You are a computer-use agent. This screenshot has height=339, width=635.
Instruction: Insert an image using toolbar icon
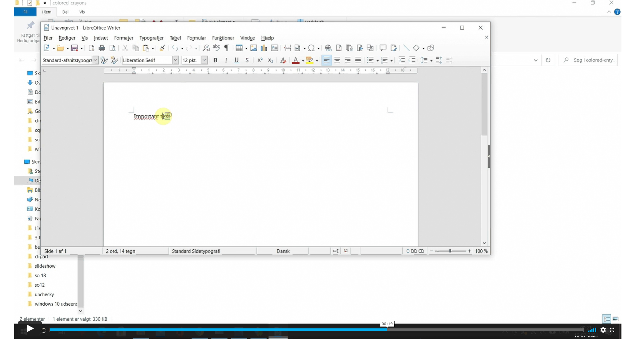point(254,48)
